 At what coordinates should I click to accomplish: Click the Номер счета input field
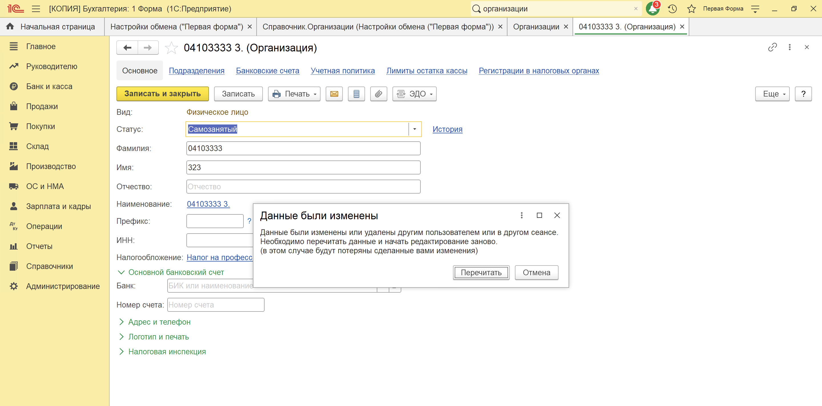coord(216,305)
